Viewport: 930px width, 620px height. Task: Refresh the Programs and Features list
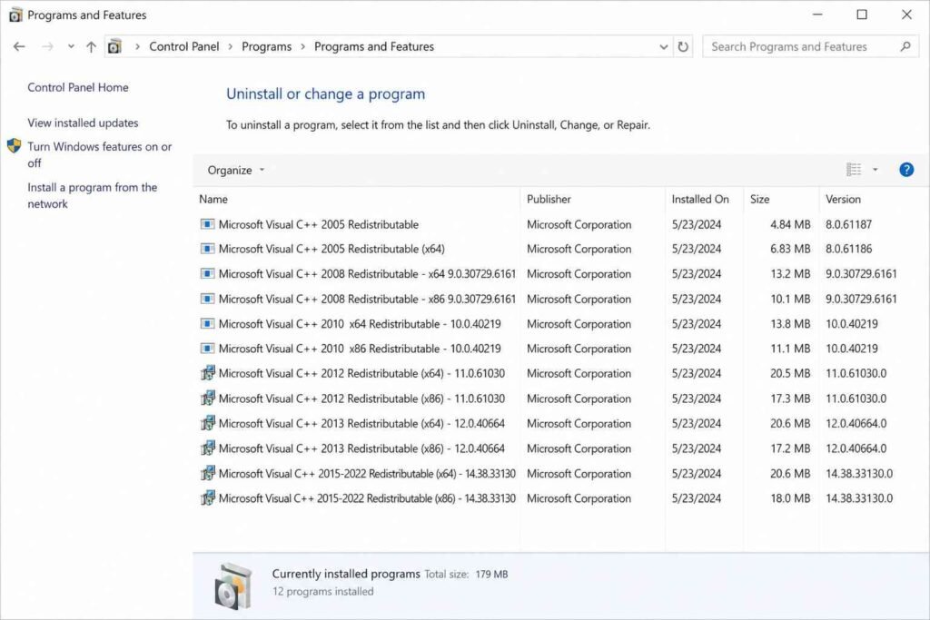(683, 47)
